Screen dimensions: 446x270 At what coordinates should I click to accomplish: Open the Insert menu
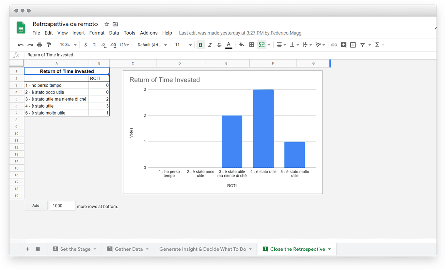click(x=78, y=33)
